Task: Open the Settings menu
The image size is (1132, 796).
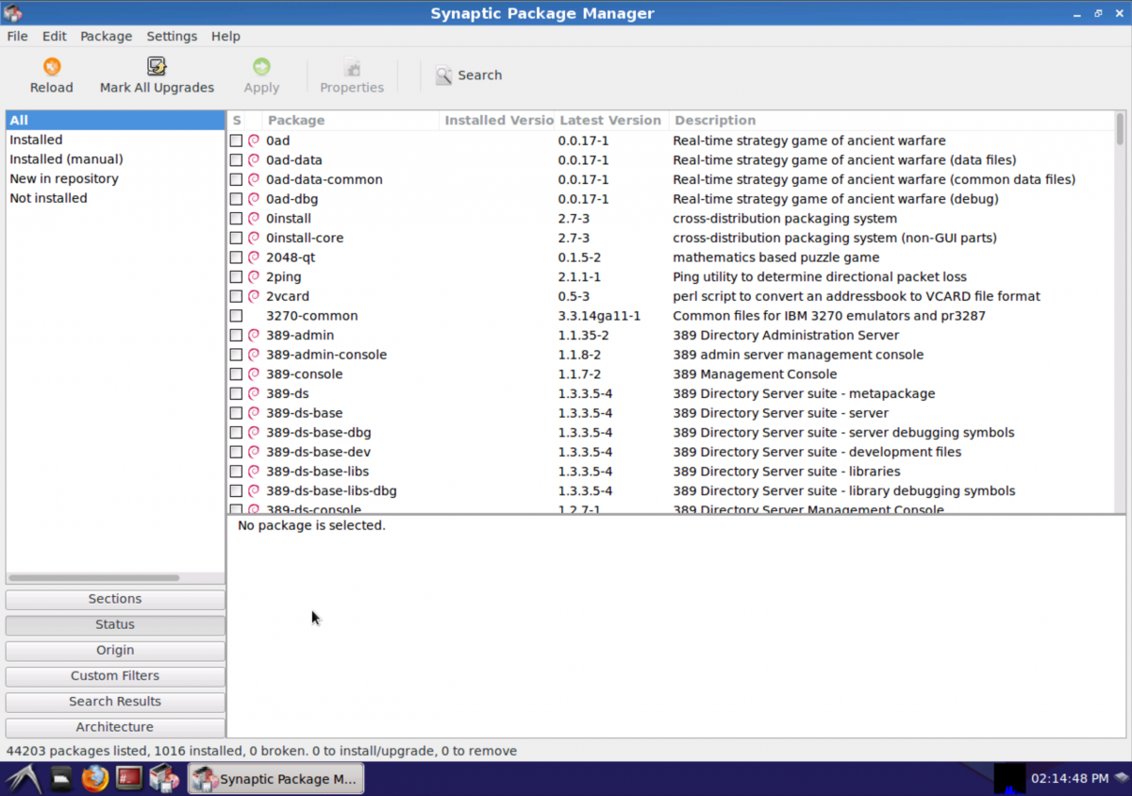Action: click(x=172, y=36)
